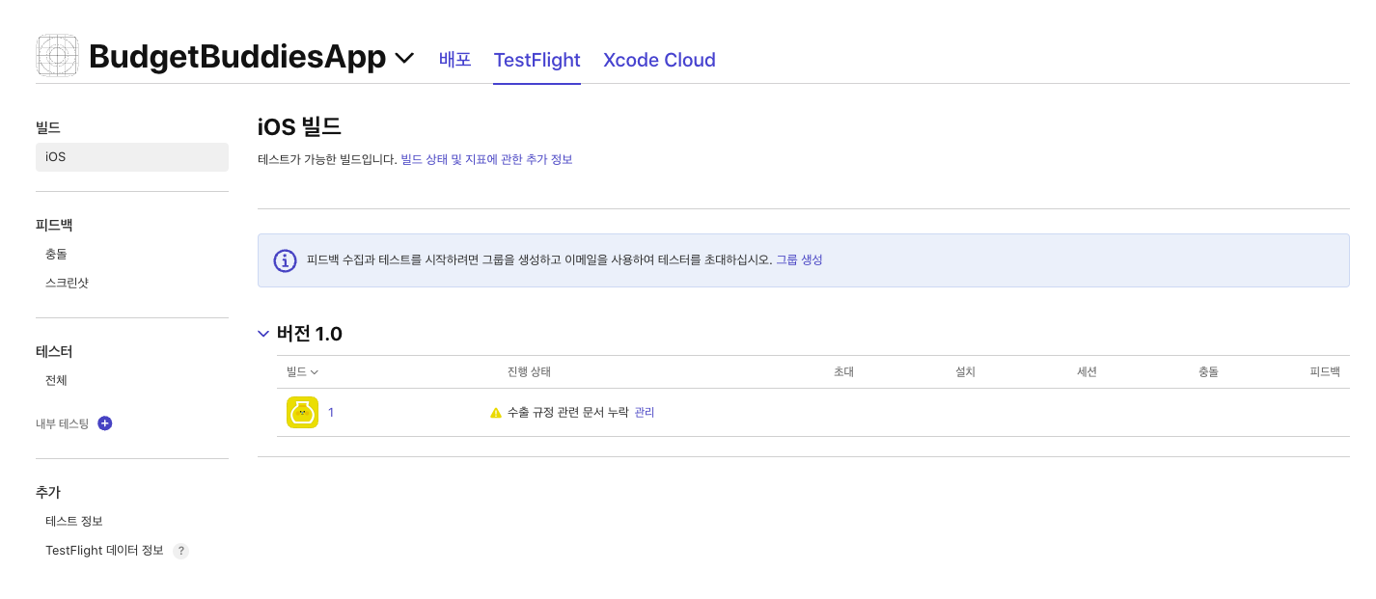Open the Xcode Cloud tab

click(659, 60)
